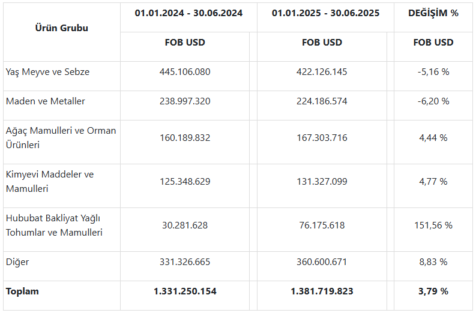Screen dimensions: 476x316
Task: Click the Kimyevi Maddeler ve Mamulleri cell
Action: 50,181
